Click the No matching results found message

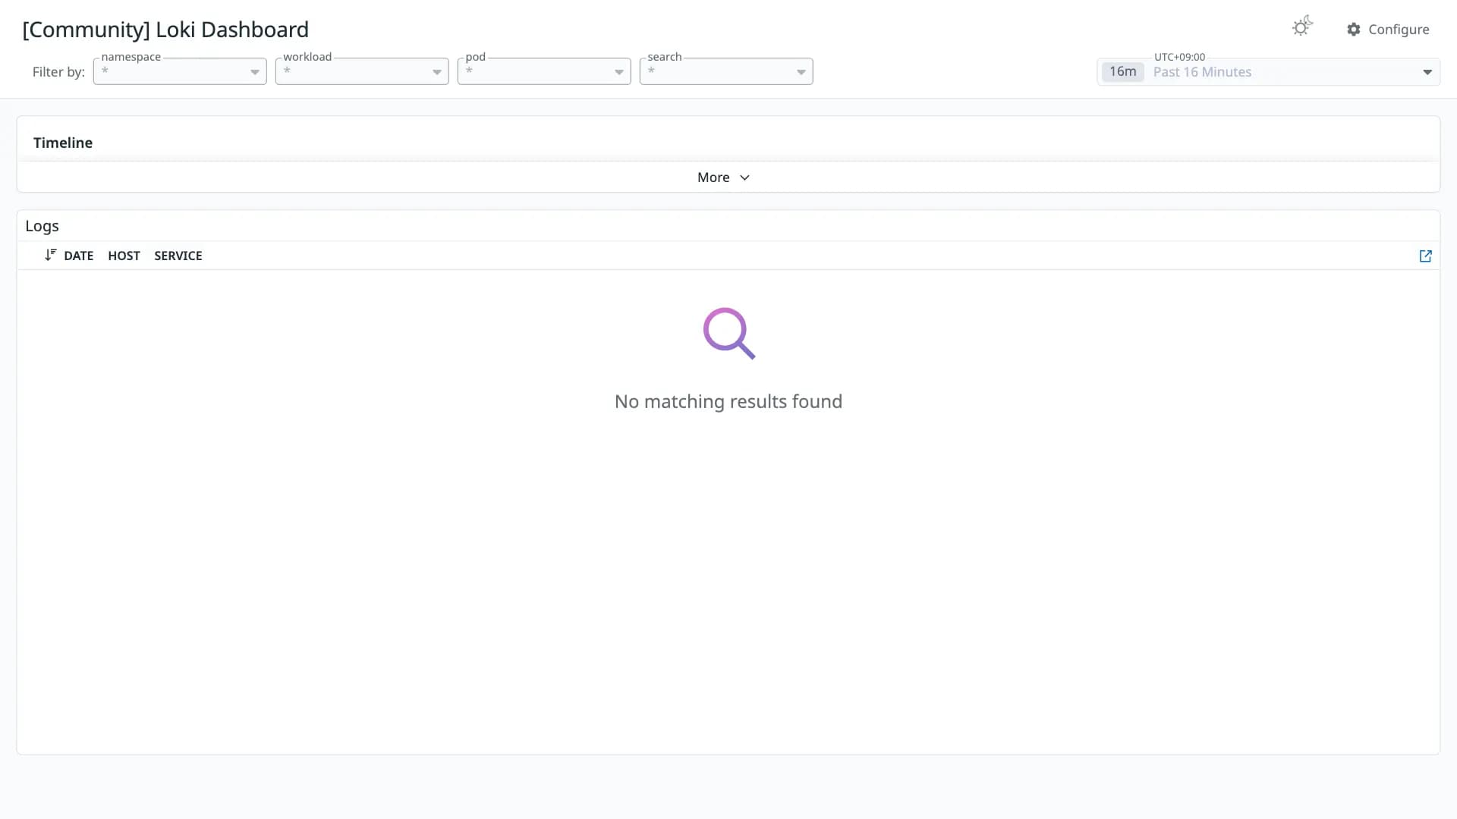(x=728, y=401)
